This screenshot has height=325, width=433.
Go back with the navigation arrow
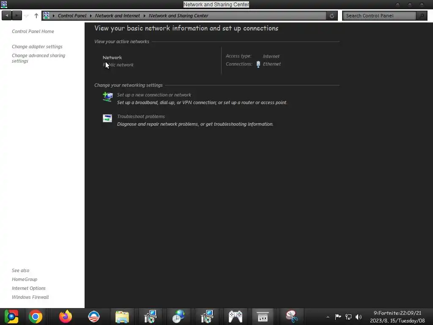(7, 16)
